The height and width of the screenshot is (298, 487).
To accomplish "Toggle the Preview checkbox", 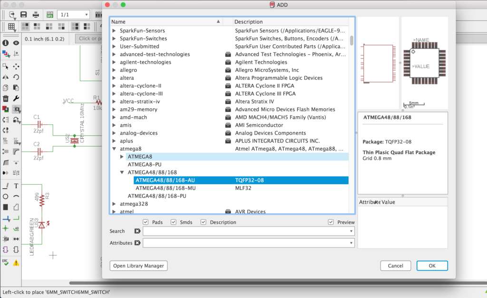I will tap(331, 222).
